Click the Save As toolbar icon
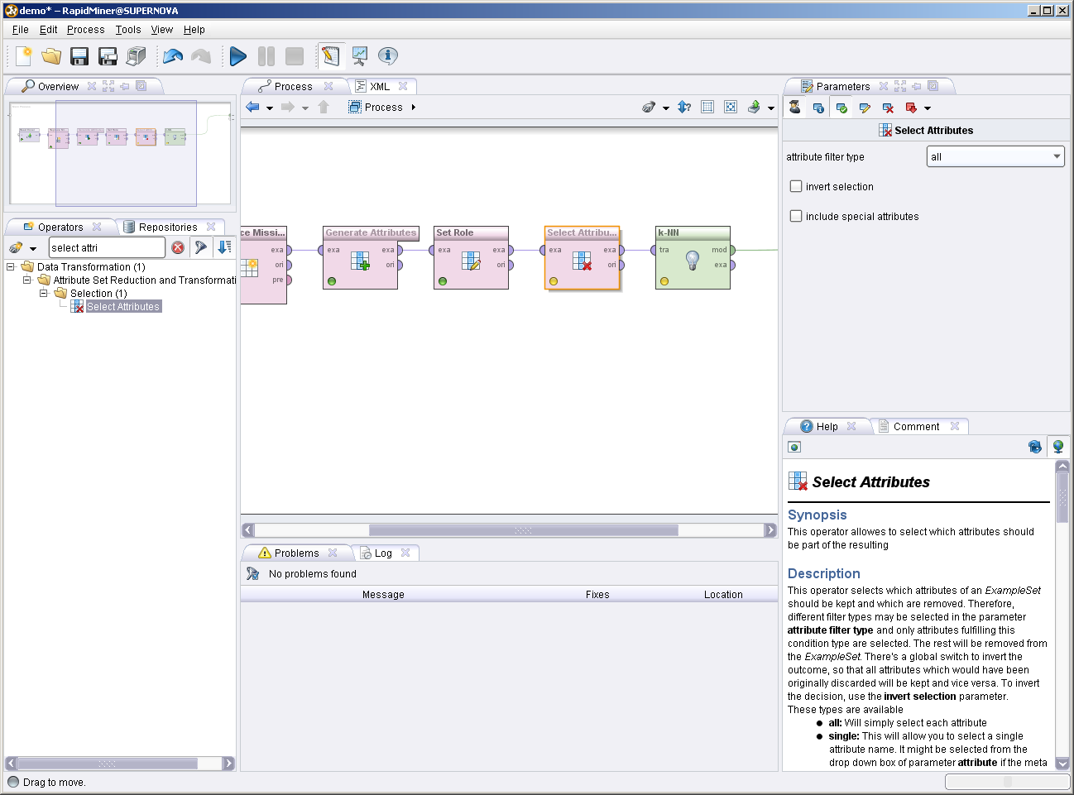1074x795 pixels. click(x=108, y=56)
